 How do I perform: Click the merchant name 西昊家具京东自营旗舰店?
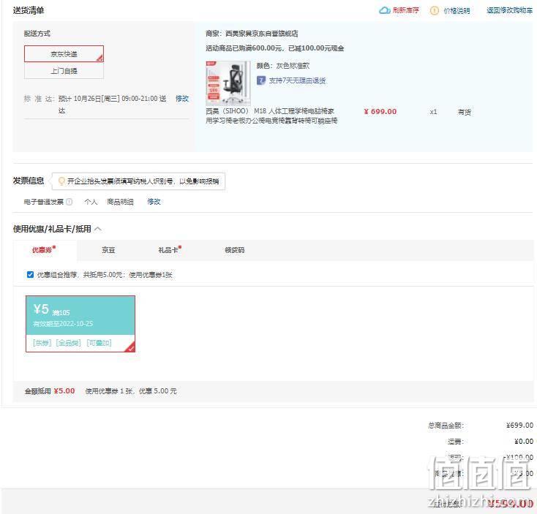262,34
